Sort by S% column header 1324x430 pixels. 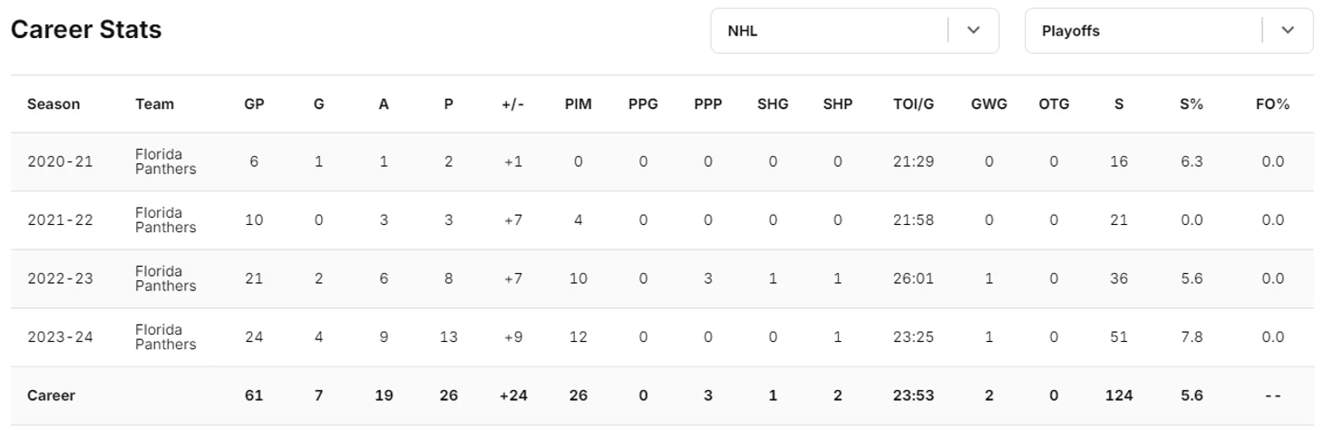1191,104
